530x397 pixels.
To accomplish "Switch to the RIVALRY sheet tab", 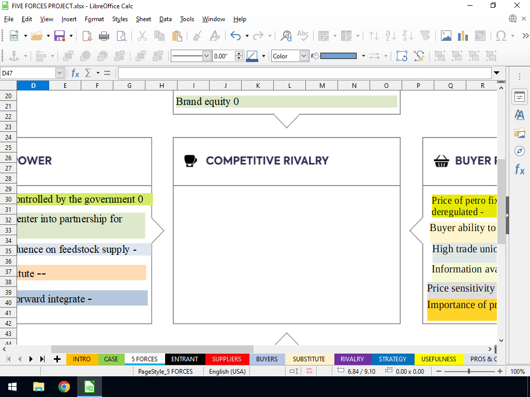I will (352, 359).
